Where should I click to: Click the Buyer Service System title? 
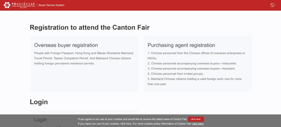(x=52, y=5)
